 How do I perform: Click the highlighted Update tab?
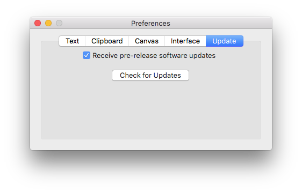pyautogui.click(x=225, y=41)
